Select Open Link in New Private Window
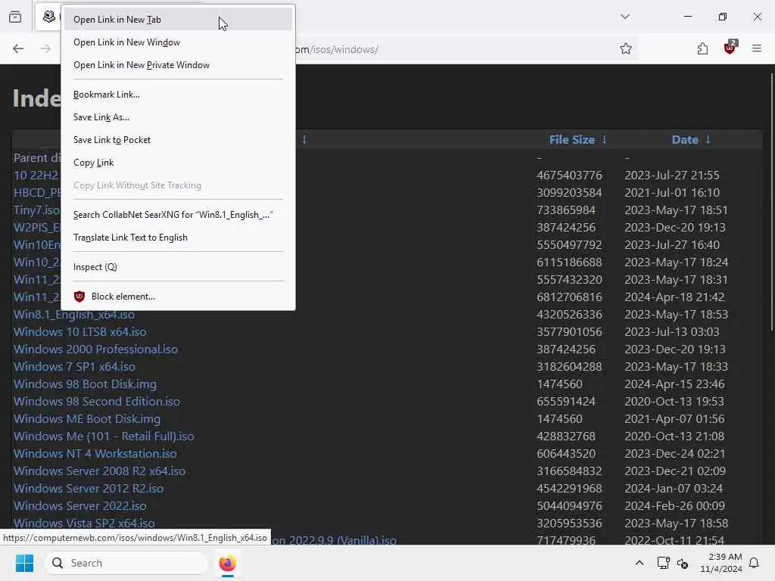This screenshot has height=581, width=775. [x=178, y=65]
